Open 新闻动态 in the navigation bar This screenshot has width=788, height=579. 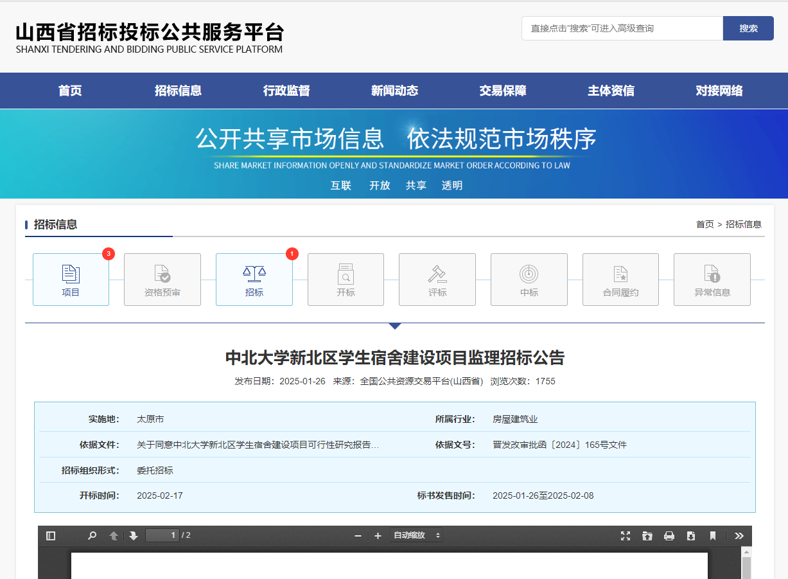pos(394,91)
